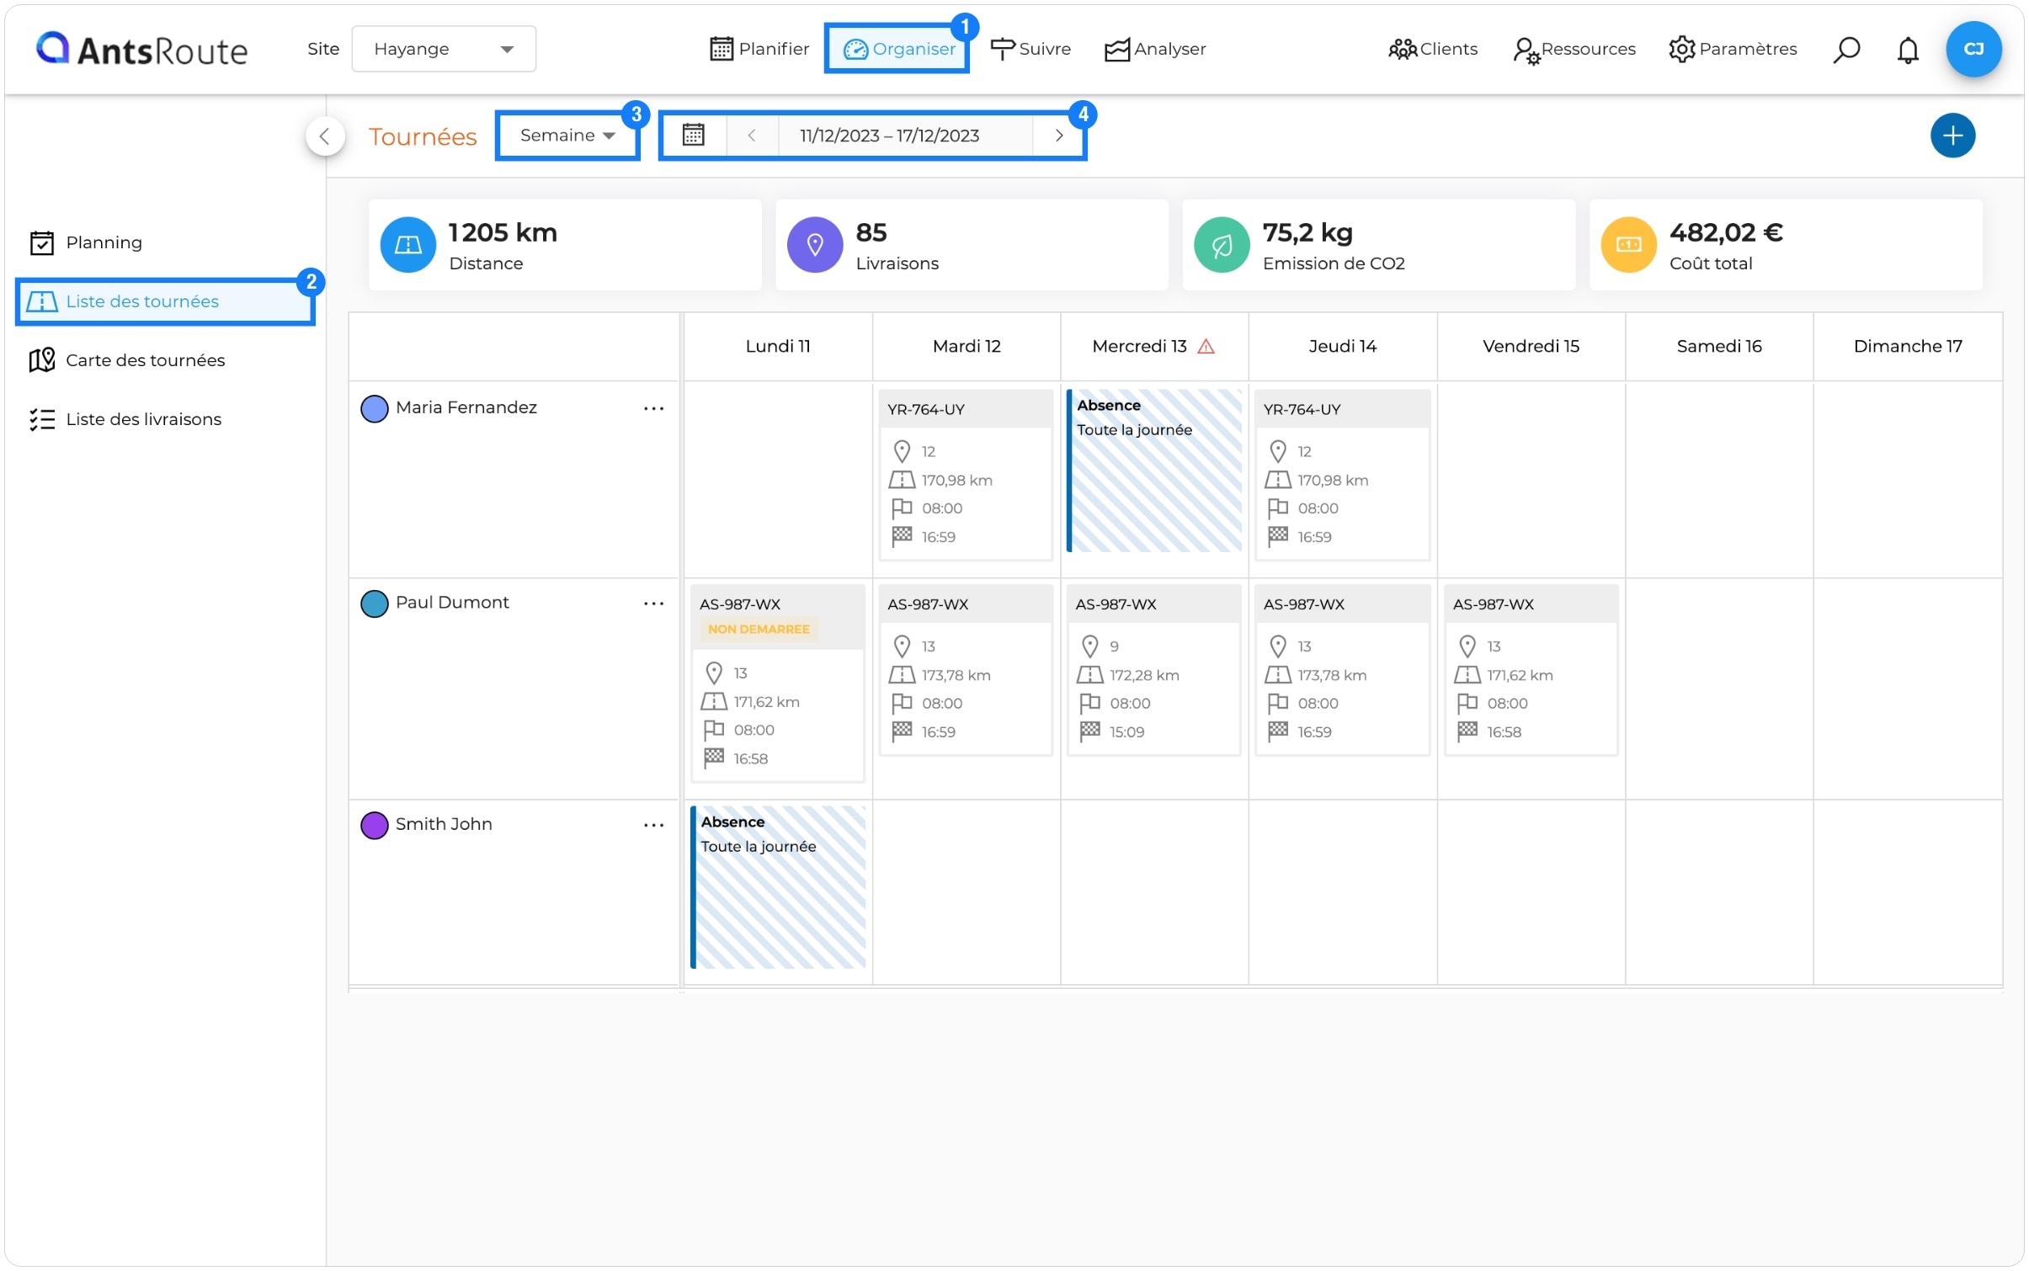
Task: Click the Jeudi 14 column header
Action: pyautogui.click(x=1342, y=346)
